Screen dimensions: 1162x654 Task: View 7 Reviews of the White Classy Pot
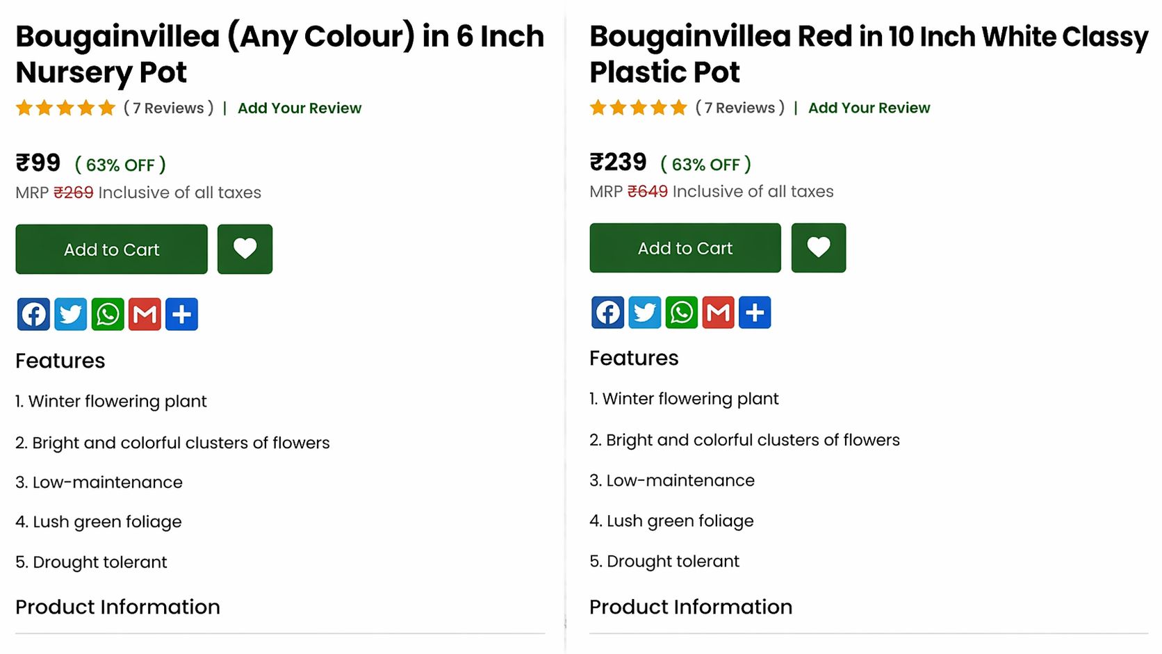740,108
